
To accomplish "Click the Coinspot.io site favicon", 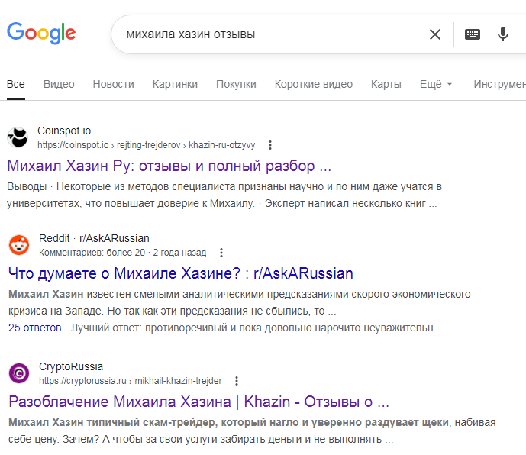I will (18, 137).
